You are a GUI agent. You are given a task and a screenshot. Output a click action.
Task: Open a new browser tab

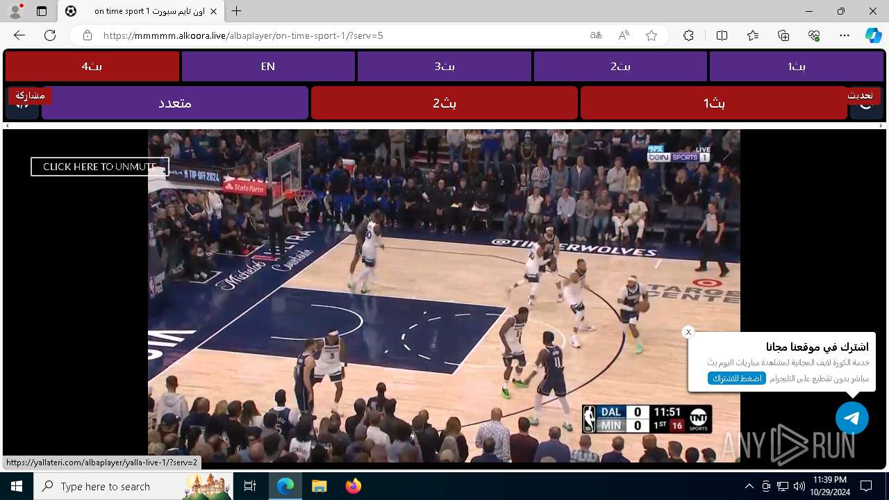(237, 11)
